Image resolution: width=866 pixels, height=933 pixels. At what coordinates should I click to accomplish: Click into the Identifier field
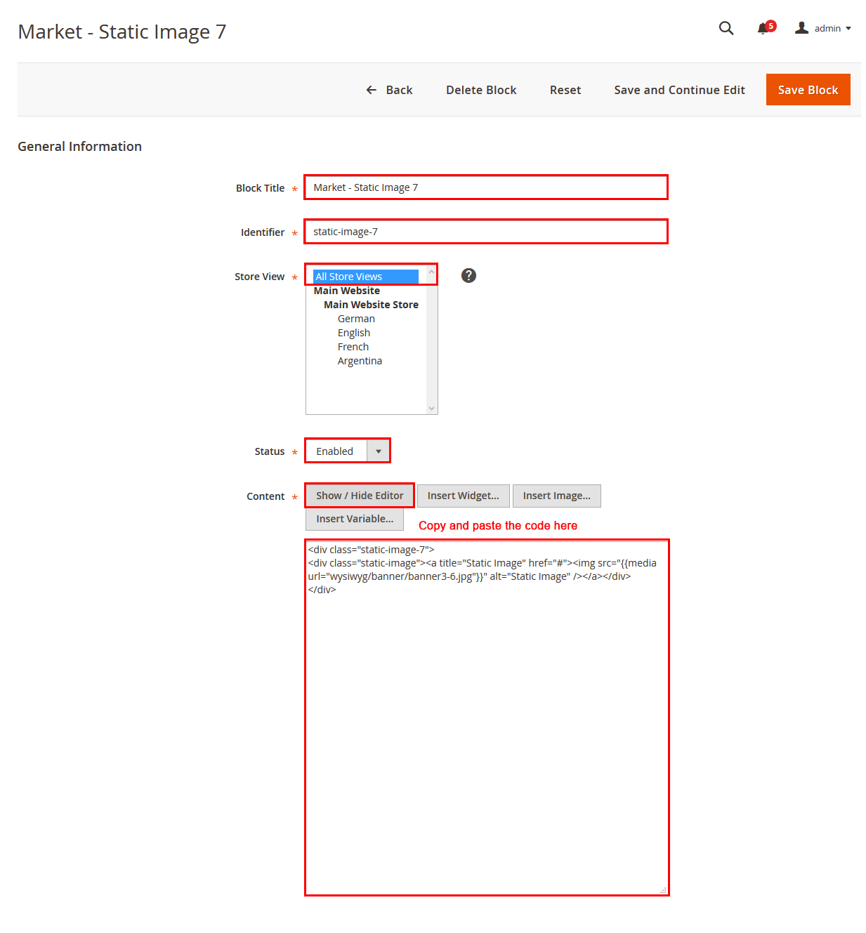486,232
